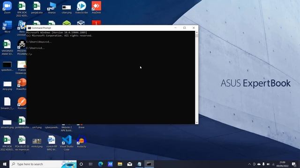Click the C:\Users\Asus>cd.. command line
The image size is (300, 168).
click(x=39, y=42)
